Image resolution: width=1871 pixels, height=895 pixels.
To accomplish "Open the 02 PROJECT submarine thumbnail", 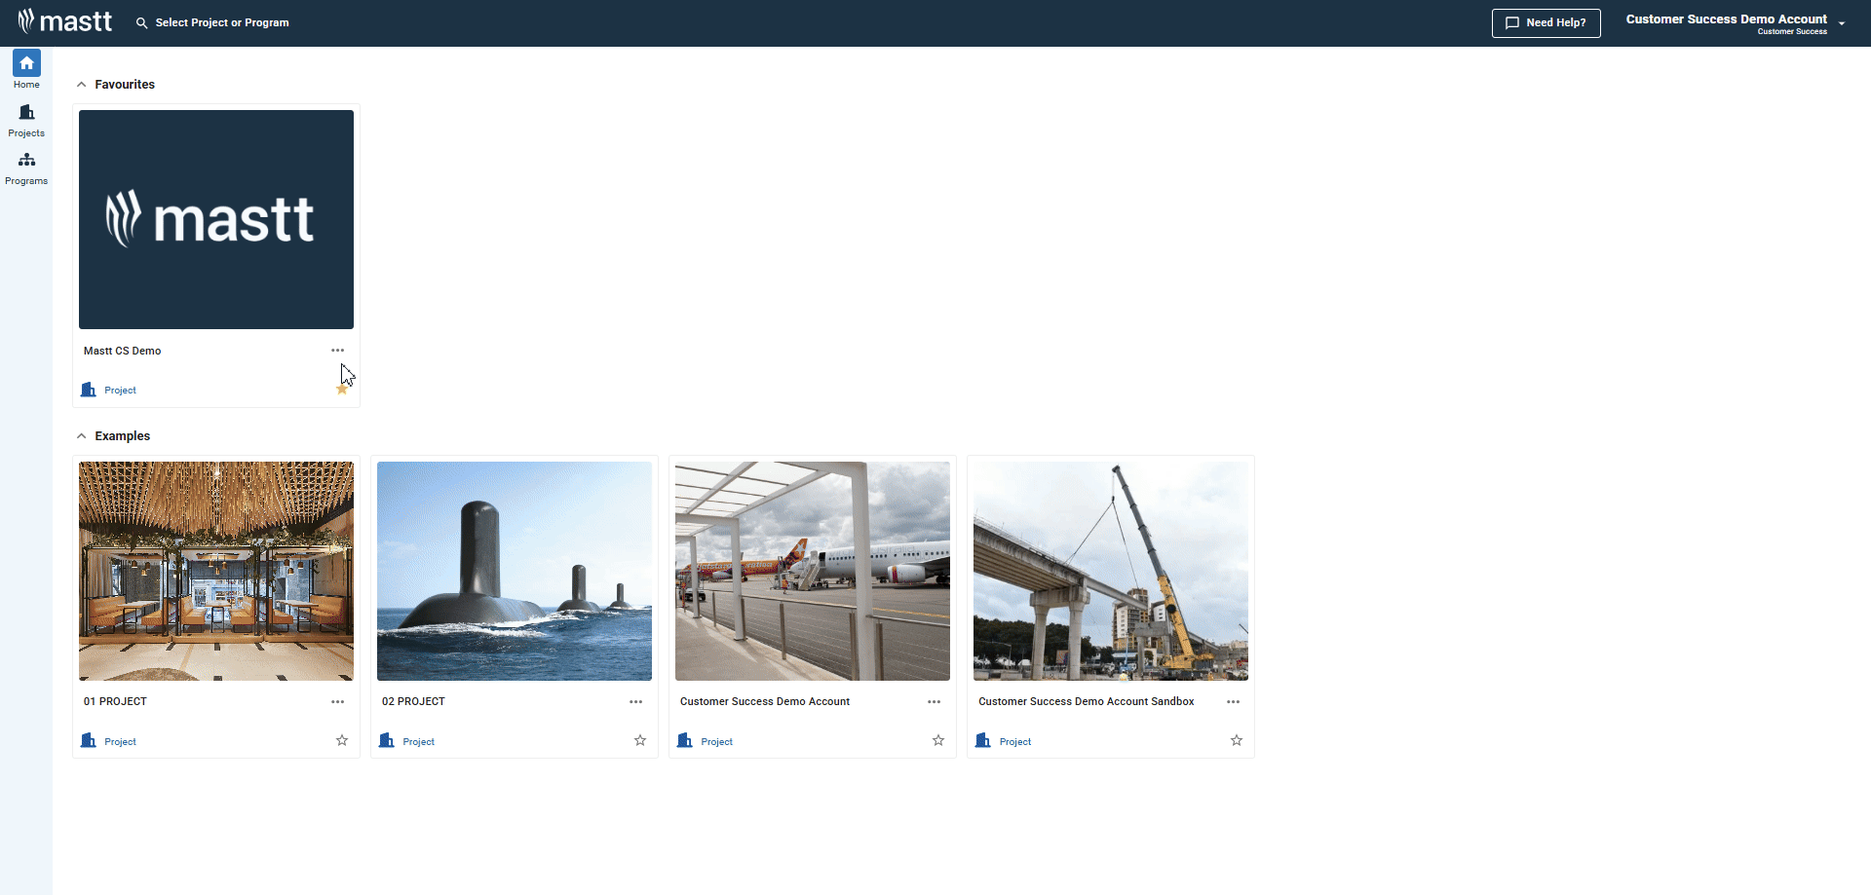I will [x=515, y=571].
